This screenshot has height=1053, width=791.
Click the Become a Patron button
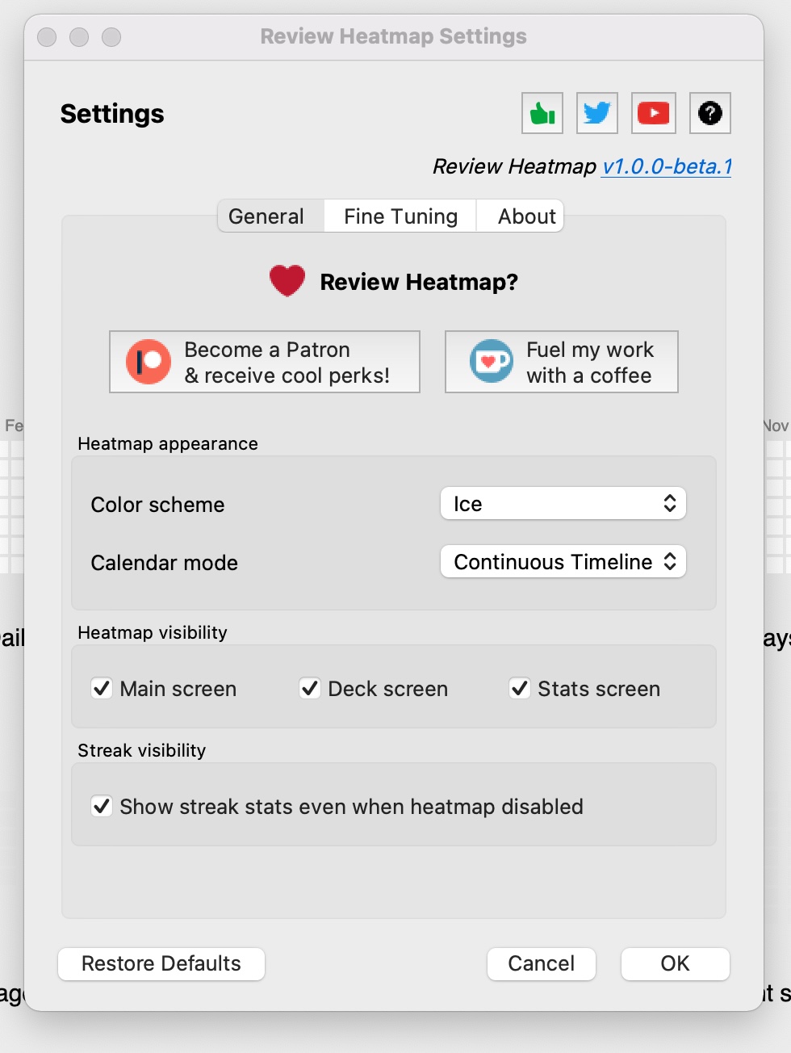[x=265, y=361]
